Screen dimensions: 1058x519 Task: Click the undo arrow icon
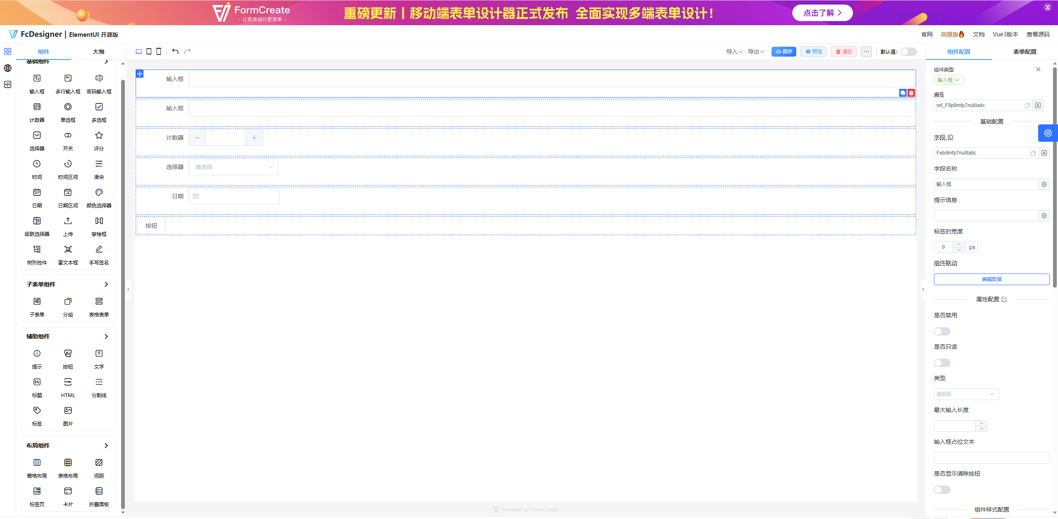(x=175, y=50)
